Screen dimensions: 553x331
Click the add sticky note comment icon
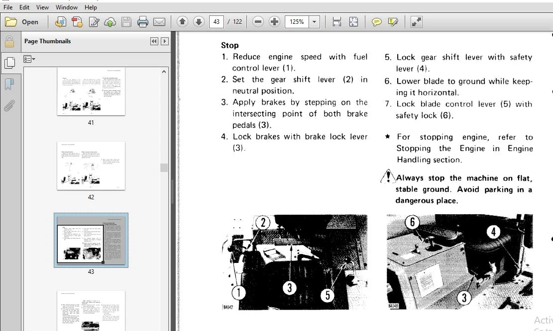(x=377, y=22)
